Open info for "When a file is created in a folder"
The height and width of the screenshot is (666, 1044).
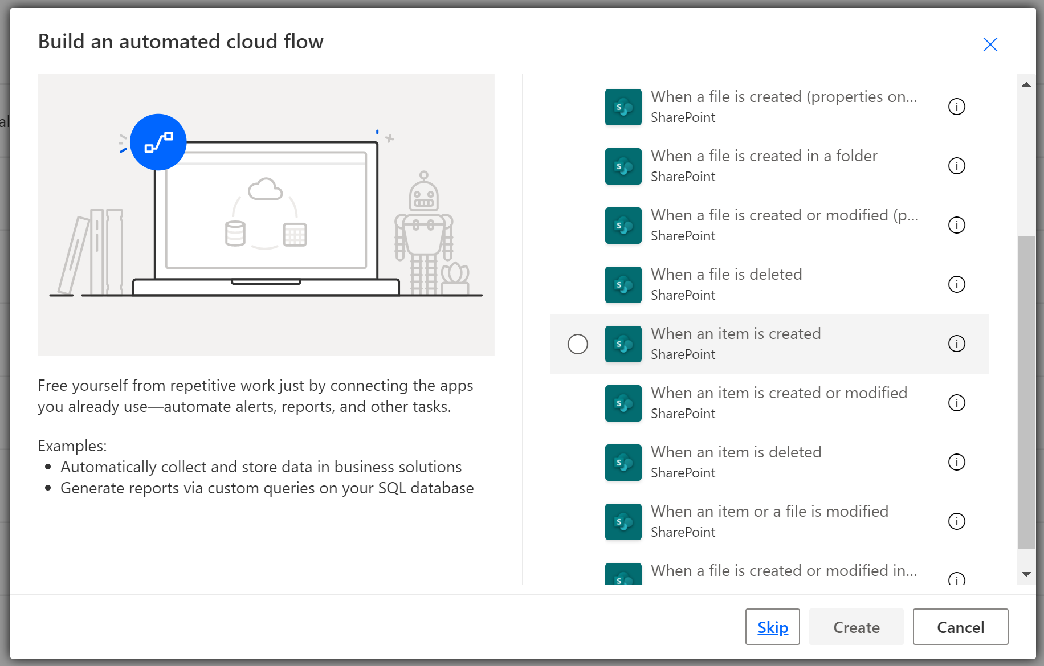coord(957,166)
